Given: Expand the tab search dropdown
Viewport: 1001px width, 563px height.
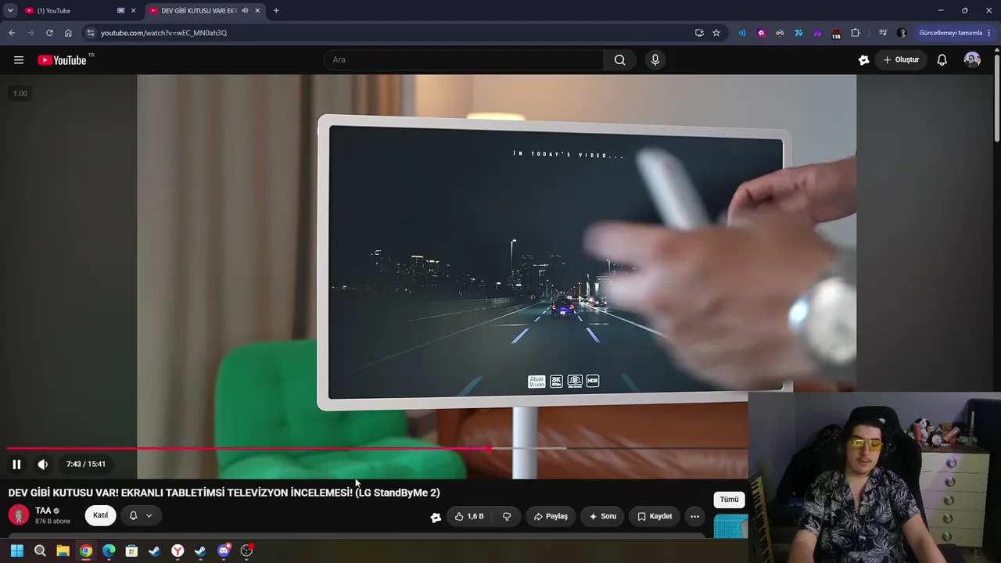Looking at the screenshot, I should click(x=10, y=11).
